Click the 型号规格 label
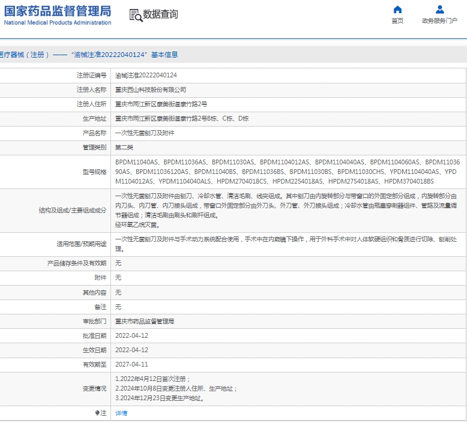Viewport: 467px width, 423px height. point(94,172)
